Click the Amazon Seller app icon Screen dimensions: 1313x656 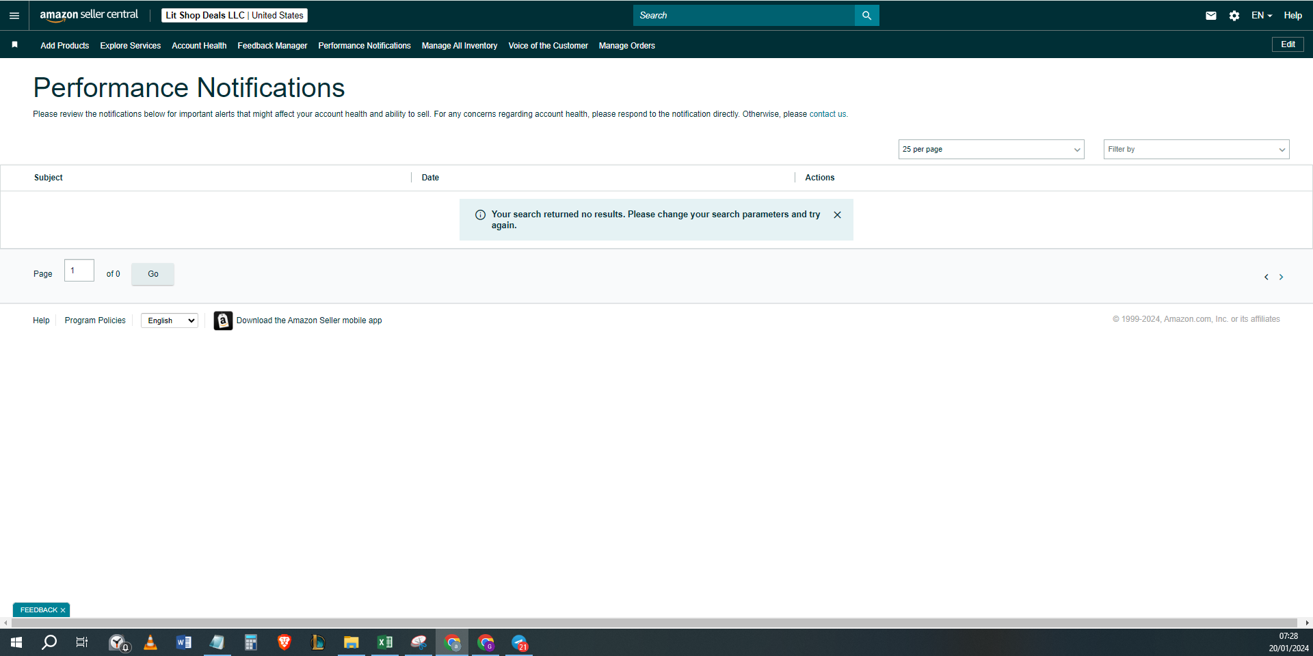click(223, 320)
